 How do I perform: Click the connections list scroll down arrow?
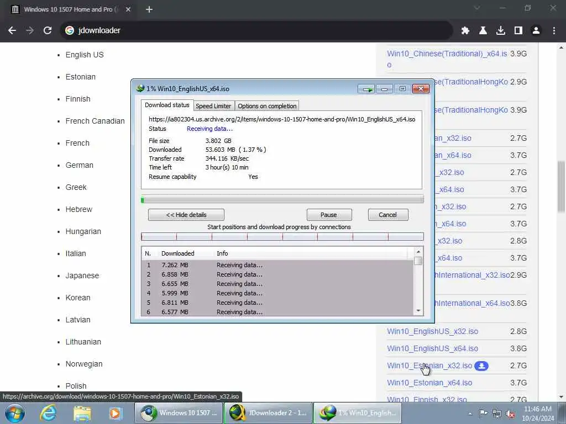tap(418, 310)
